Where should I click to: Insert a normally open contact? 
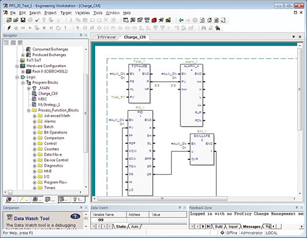(x=85, y=28)
